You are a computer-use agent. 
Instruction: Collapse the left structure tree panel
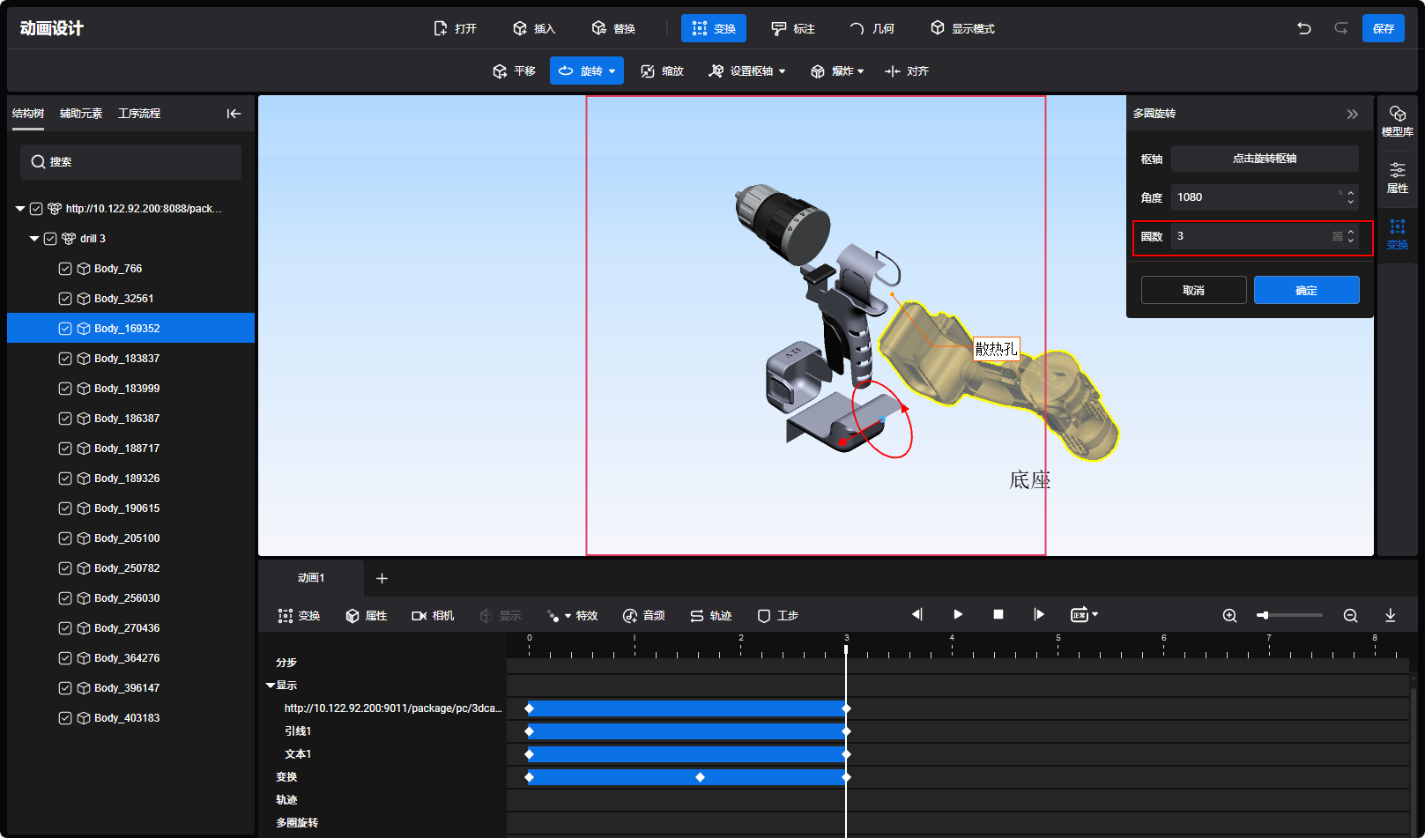click(234, 114)
